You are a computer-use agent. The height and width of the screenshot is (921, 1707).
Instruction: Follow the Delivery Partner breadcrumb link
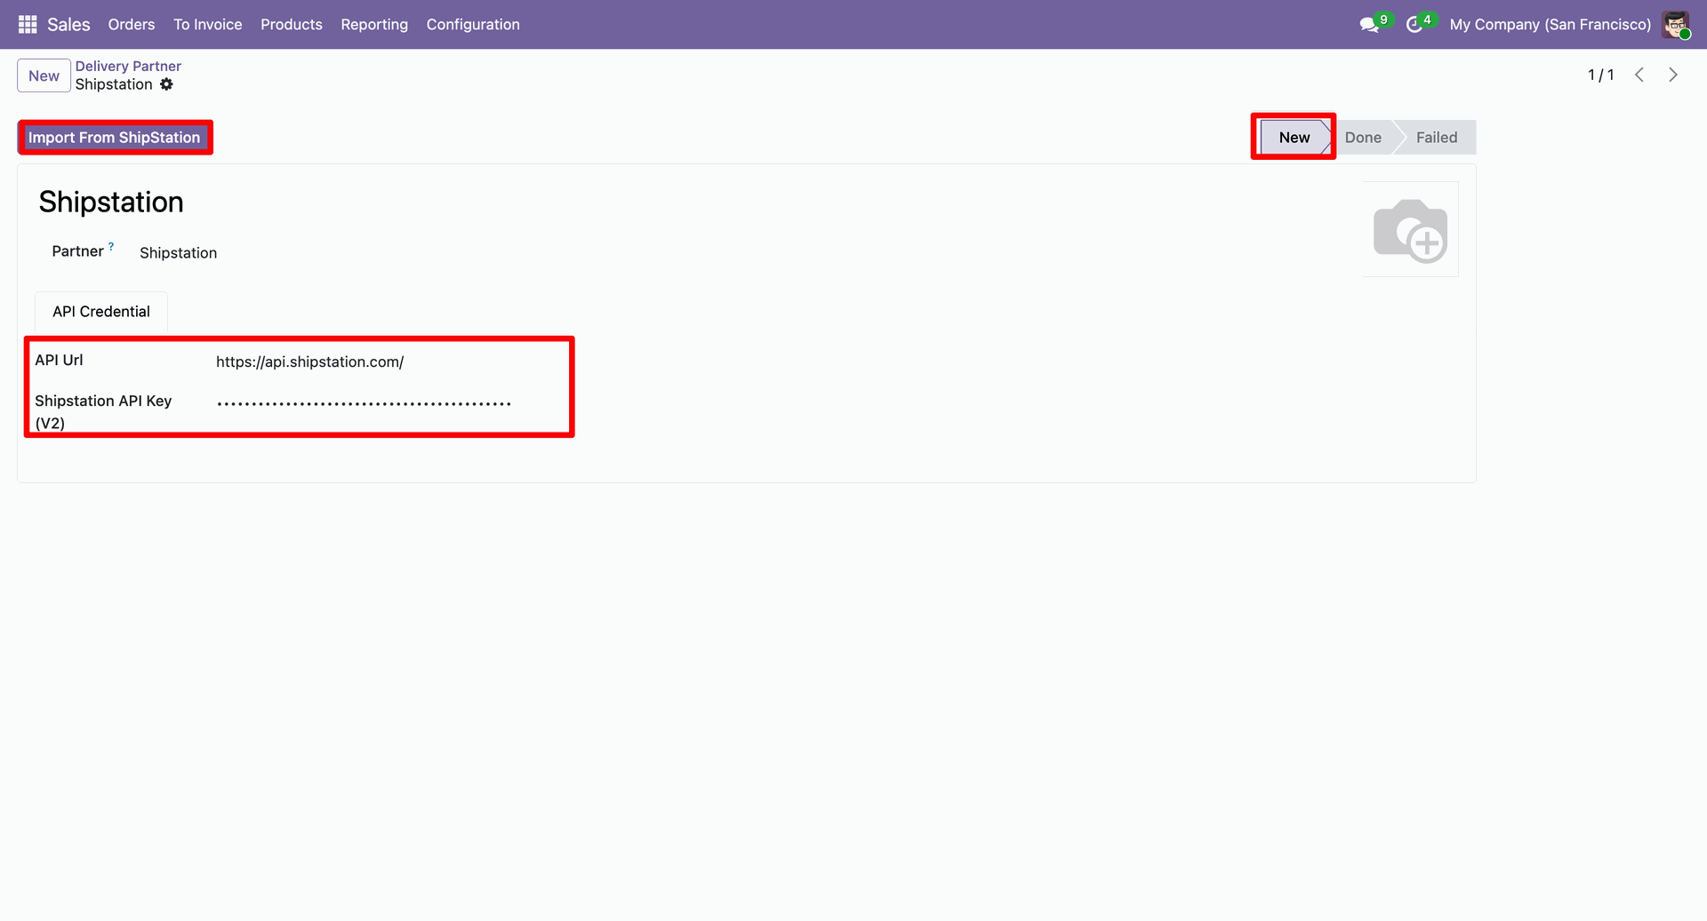(128, 66)
